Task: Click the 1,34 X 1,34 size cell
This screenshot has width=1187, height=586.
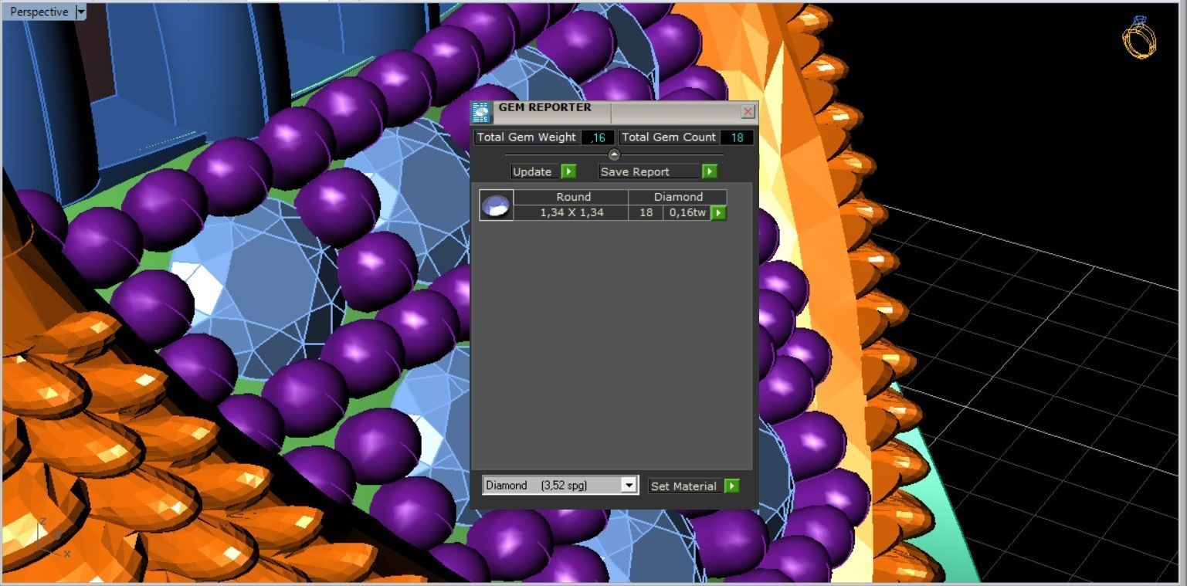Action: pos(571,212)
